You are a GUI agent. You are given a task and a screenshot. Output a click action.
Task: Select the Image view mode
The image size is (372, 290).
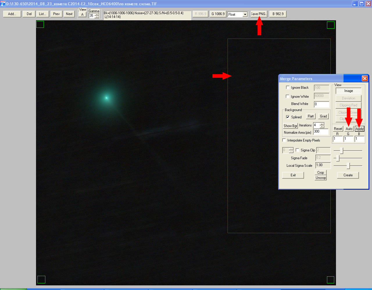348,91
